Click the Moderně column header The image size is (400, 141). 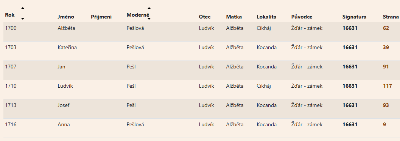[x=138, y=15]
